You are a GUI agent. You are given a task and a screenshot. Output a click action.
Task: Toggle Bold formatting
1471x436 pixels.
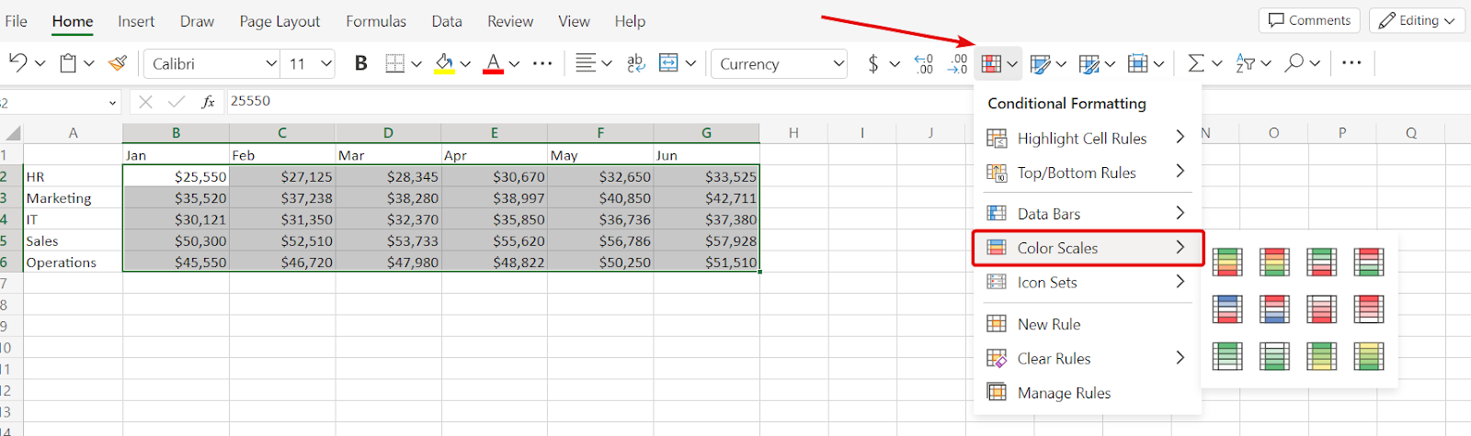pos(360,63)
